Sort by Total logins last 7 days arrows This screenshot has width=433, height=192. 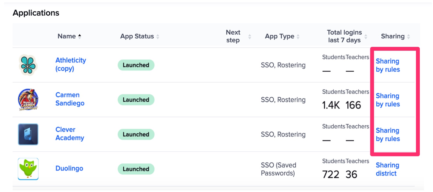(366, 36)
